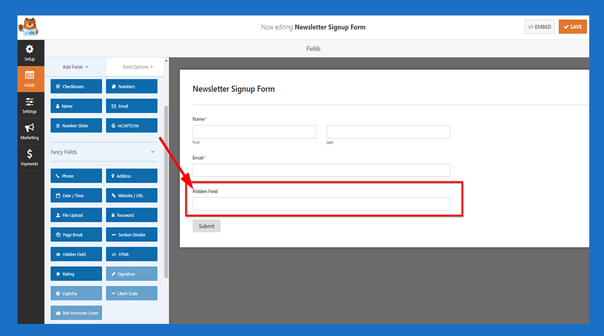Add a Checkboxes field
Viewport: 604px width, 336px height.
coord(76,86)
